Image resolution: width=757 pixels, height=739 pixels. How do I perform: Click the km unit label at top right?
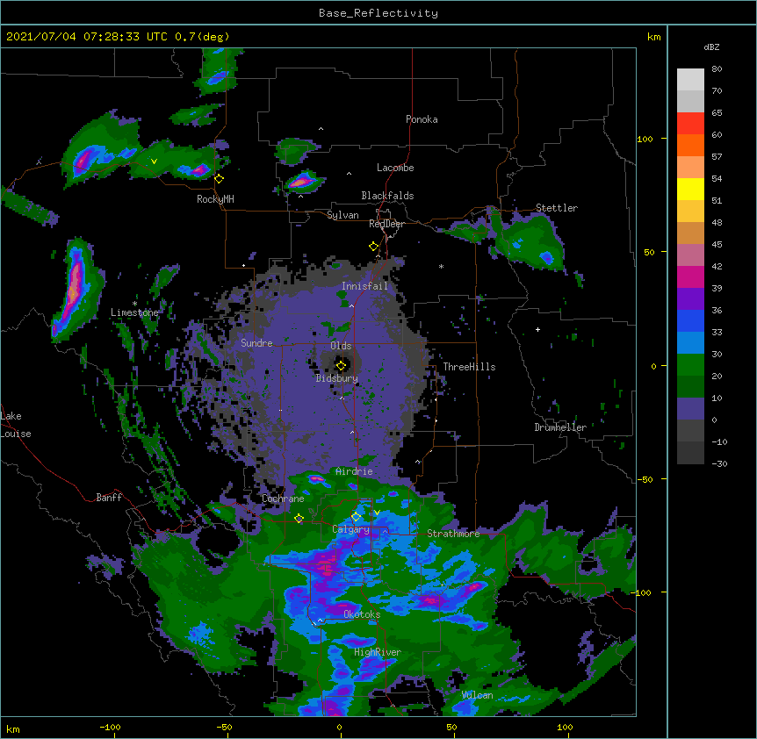[x=653, y=37]
